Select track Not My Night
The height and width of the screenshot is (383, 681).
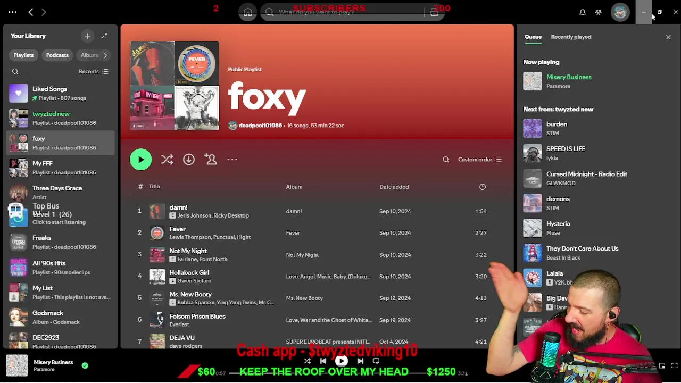[x=317, y=255]
